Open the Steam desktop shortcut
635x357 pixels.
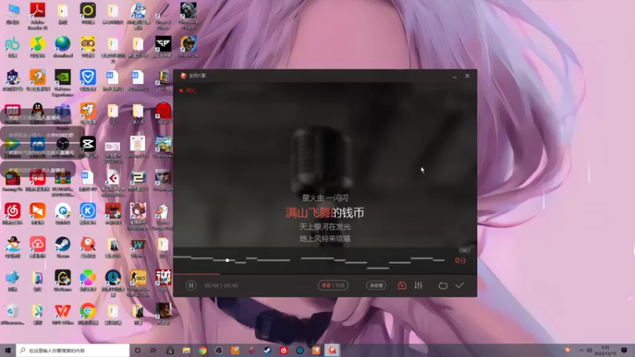pyautogui.click(x=63, y=248)
